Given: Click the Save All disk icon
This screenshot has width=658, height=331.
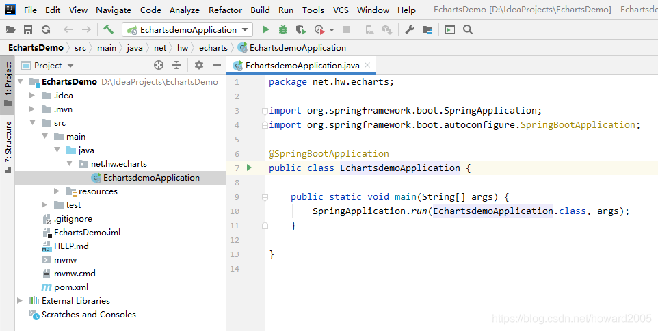Looking at the screenshot, I should click(x=28, y=29).
